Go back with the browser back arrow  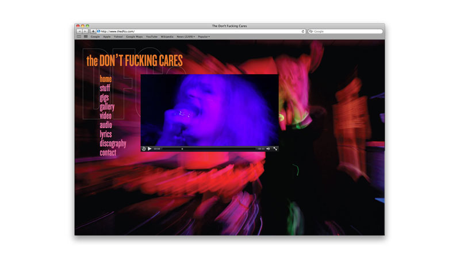pos(79,32)
